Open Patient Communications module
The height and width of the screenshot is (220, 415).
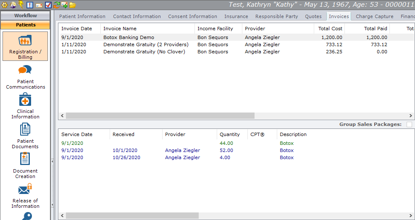tap(25, 77)
